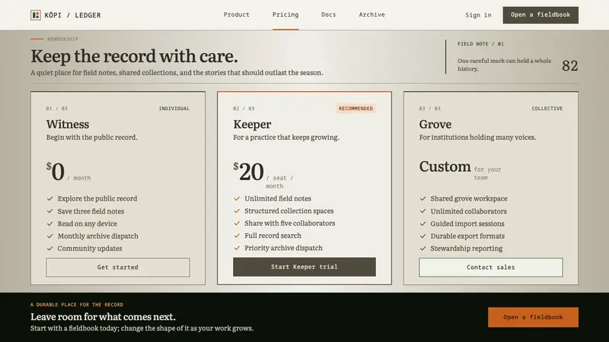Click the FIELD NOTE / 01 label
The image size is (609, 342).
pyautogui.click(x=480, y=44)
